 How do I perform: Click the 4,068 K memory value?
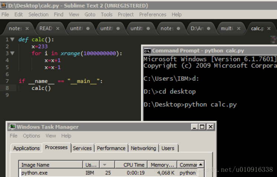pyautogui.click(x=166, y=173)
